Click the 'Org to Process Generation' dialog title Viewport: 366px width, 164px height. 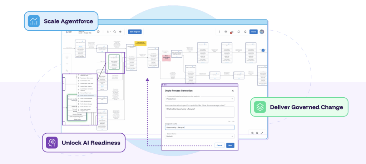point(179,91)
